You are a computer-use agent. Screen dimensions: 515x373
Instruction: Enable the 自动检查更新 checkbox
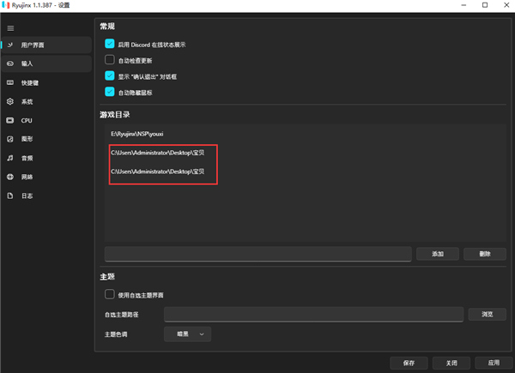(x=109, y=60)
